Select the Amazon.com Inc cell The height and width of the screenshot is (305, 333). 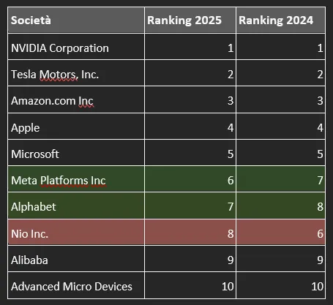(x=76, y=99)
